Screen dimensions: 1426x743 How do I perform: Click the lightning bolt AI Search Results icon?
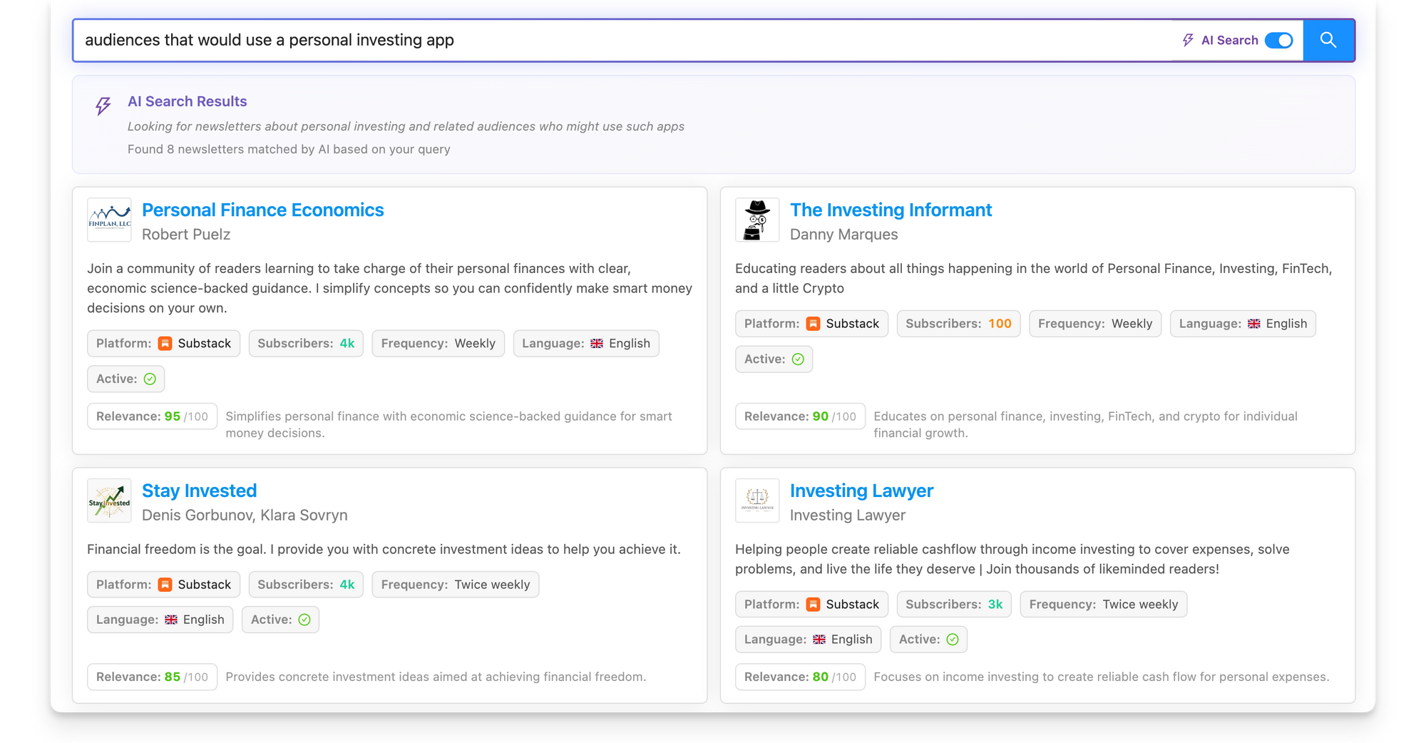pyautogui.click(x=102, y=106)
